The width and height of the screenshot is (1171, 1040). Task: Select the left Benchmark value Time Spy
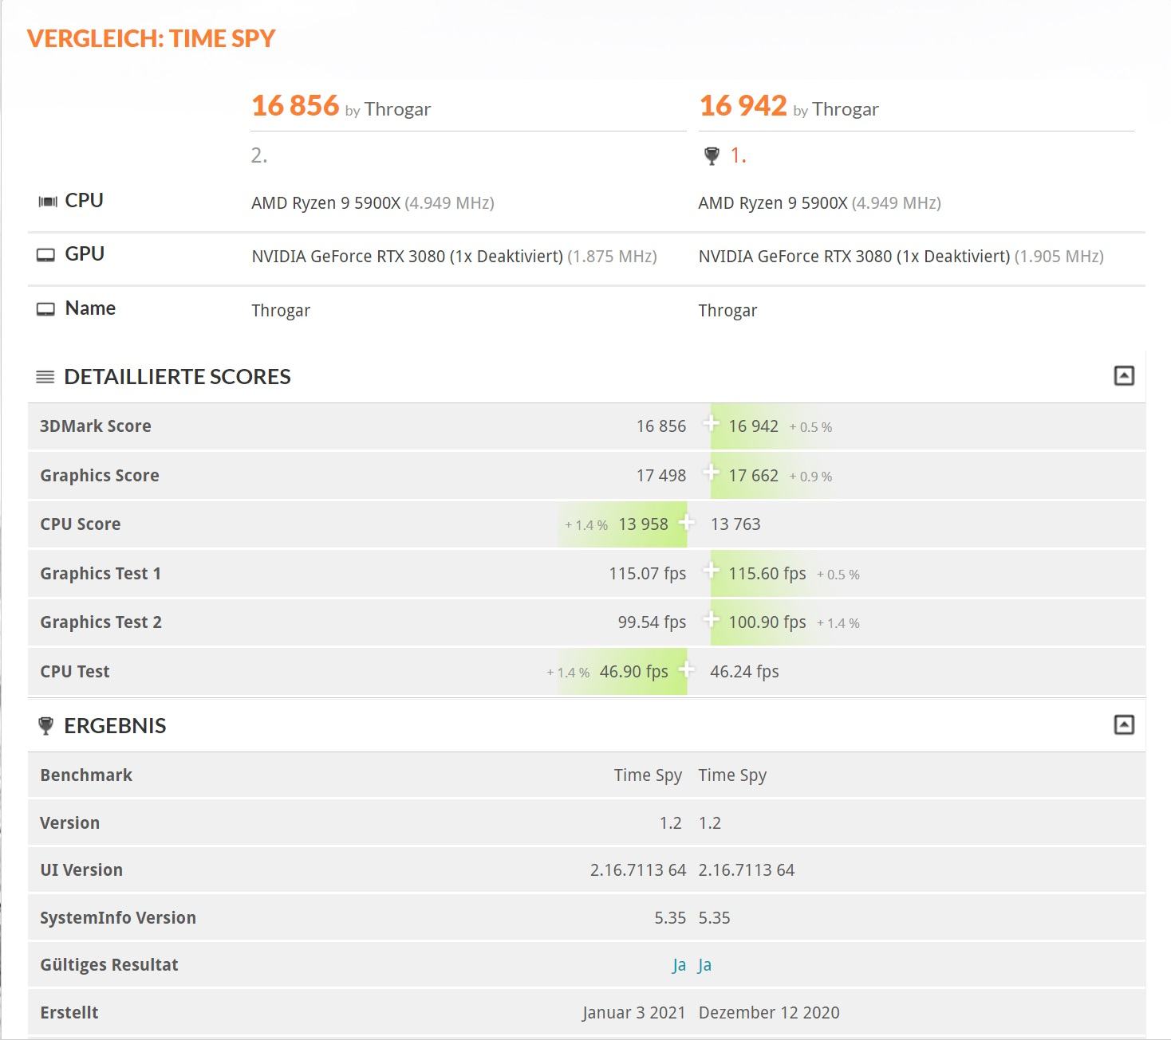pos(648,775)
